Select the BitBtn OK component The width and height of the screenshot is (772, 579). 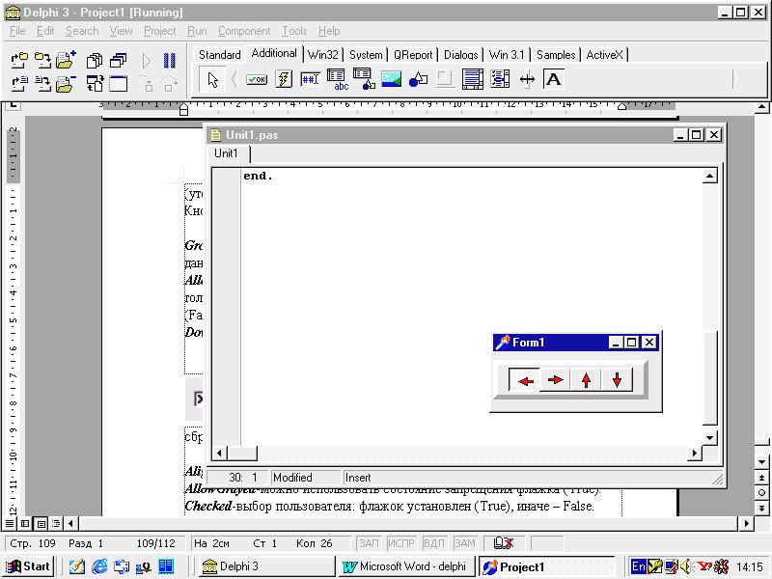257,79
